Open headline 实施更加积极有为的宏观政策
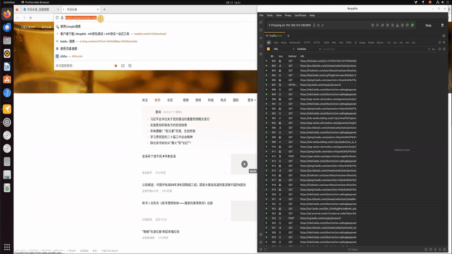This screenshot has width=452, height=254. (x=168, y=125)
